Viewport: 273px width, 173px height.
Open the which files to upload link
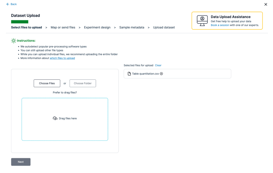click(62, 58)
